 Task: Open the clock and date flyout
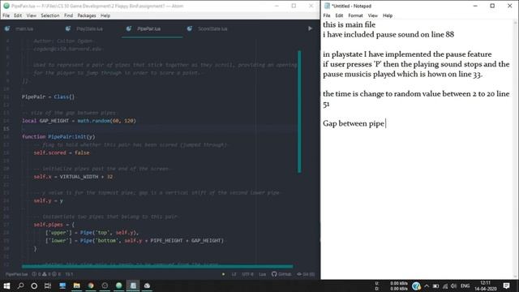(486, 286)
